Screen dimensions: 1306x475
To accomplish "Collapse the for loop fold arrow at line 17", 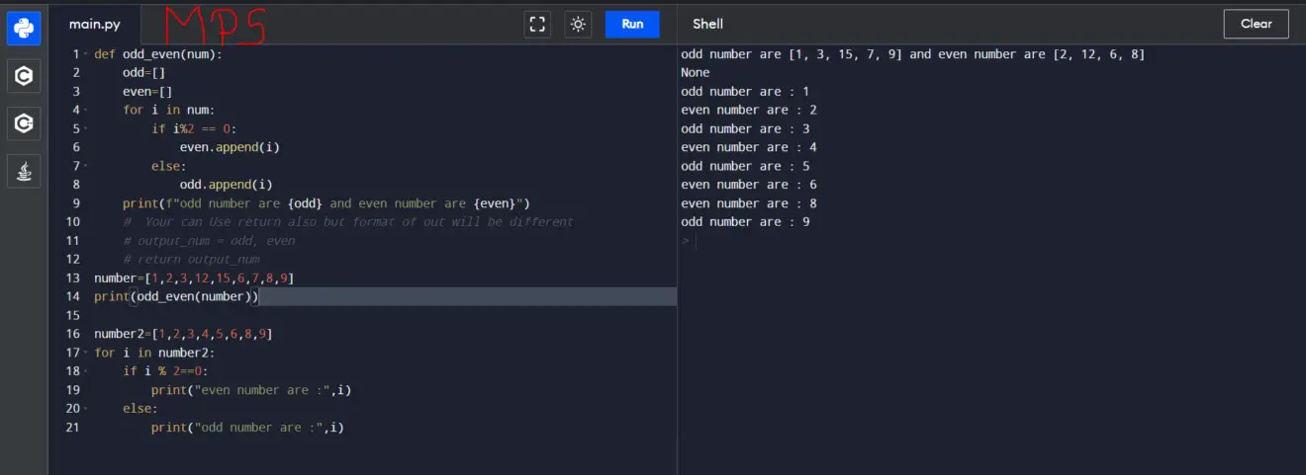I will 85,353.
